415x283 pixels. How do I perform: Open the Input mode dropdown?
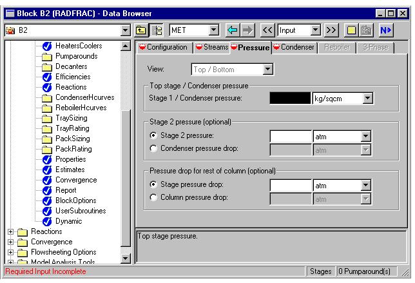[x=316, y=30]
